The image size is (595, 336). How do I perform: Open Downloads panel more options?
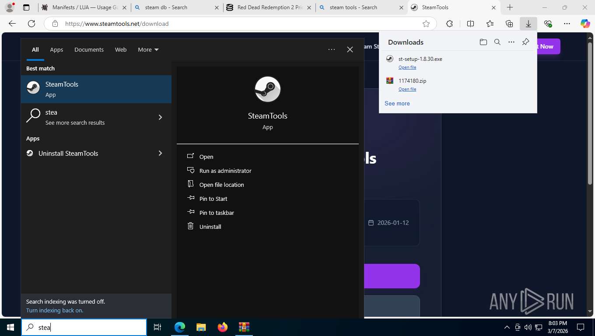coord(511,42)
